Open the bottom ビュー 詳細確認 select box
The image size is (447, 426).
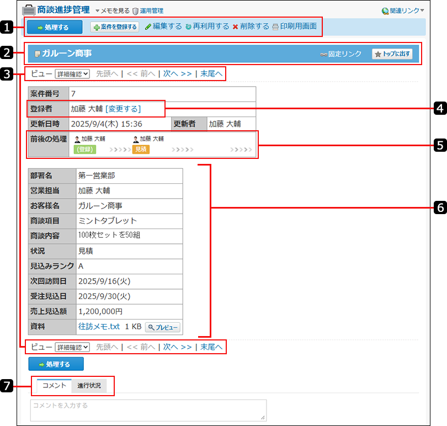pyautogui.click(x=72, y=347)
